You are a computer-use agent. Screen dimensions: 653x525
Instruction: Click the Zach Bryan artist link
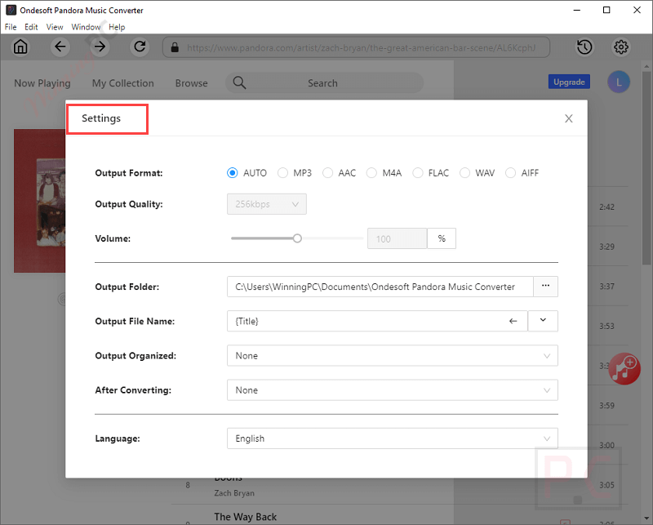pyautogui.click(x=234, y=493)
